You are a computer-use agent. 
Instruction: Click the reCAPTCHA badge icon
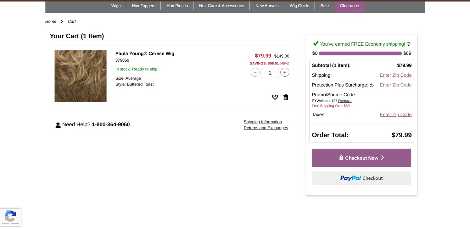pyautogui.click(x=10, y=216)
